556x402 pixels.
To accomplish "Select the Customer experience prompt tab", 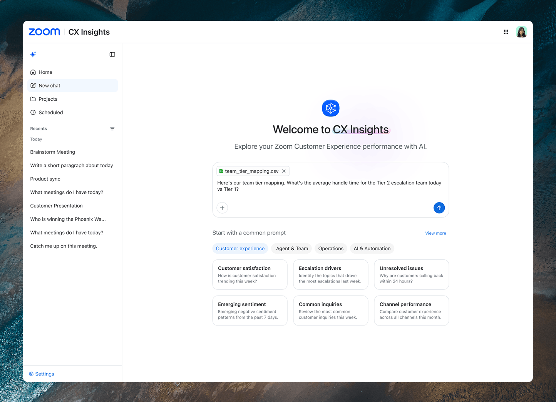I will pyautogui.click(x=240, y=249).
